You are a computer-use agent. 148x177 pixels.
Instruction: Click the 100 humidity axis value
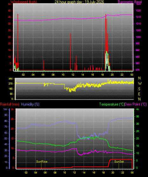coord(5,109)
